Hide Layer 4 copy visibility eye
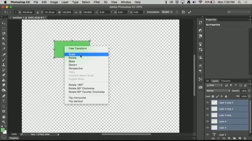252x141 pixels. coord(208,115)
